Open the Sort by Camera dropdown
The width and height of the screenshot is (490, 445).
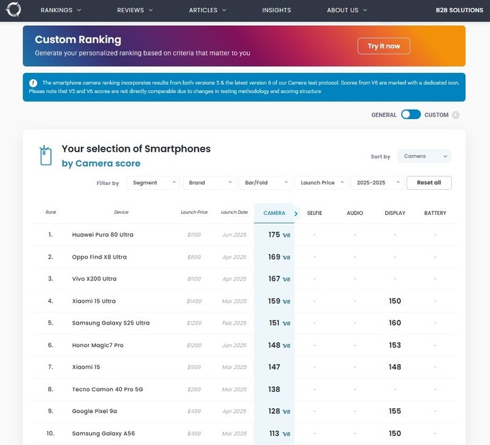424,156
